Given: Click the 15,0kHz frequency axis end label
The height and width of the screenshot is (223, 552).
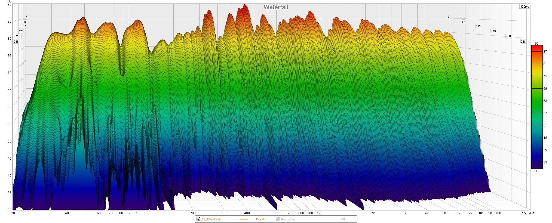Looking at the screenshot, I should pyautogui.click(x=528, y=213).
